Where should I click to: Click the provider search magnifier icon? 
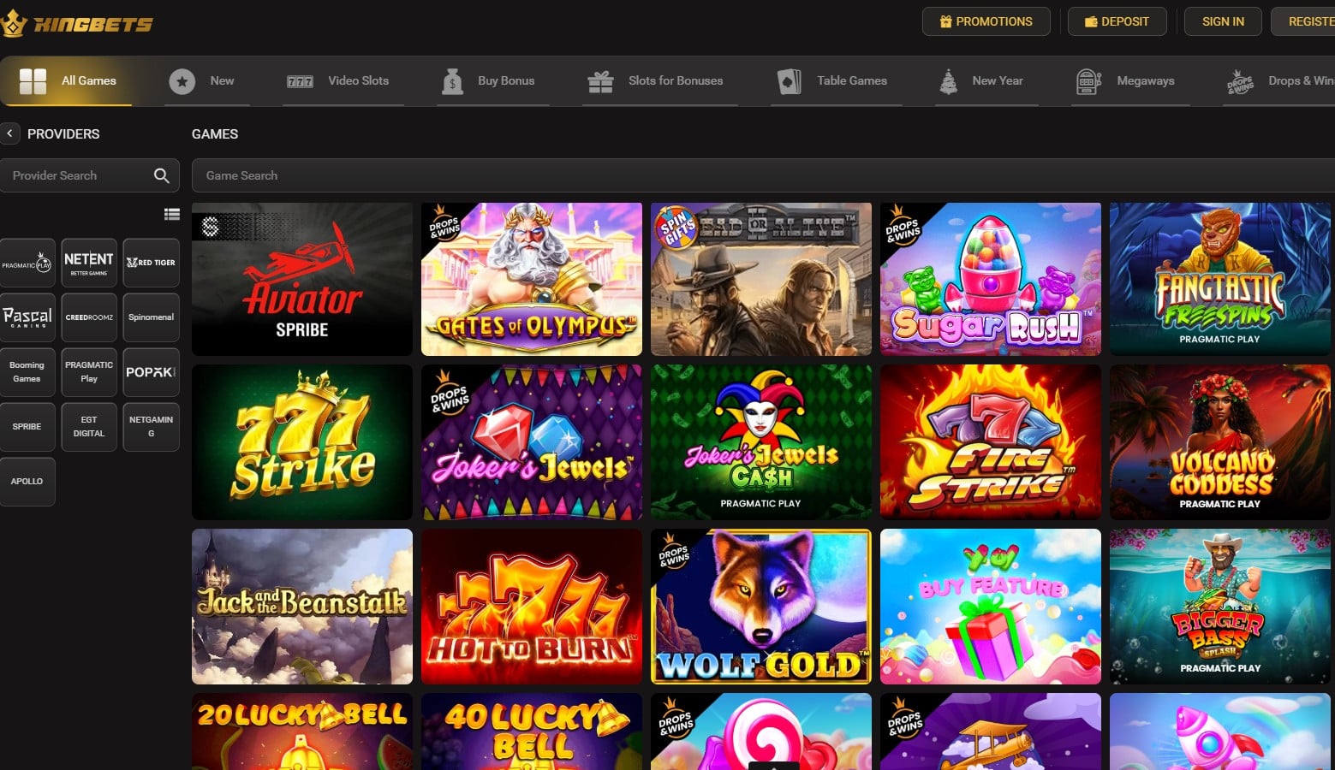pyautogui.click(x=161, y=175)
